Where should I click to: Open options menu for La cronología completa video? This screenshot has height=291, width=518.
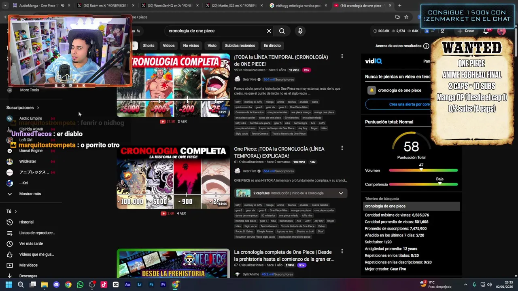point(342,251)
